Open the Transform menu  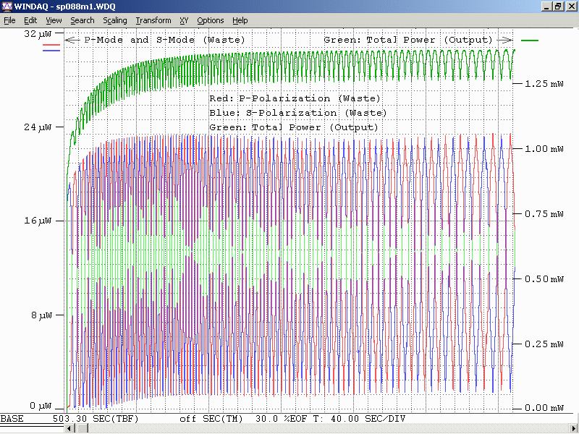click(x=153, y=20)
